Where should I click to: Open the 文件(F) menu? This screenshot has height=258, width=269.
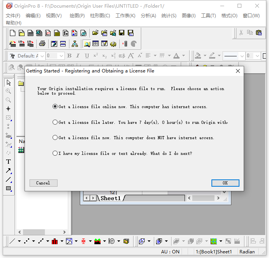point(13,16)
